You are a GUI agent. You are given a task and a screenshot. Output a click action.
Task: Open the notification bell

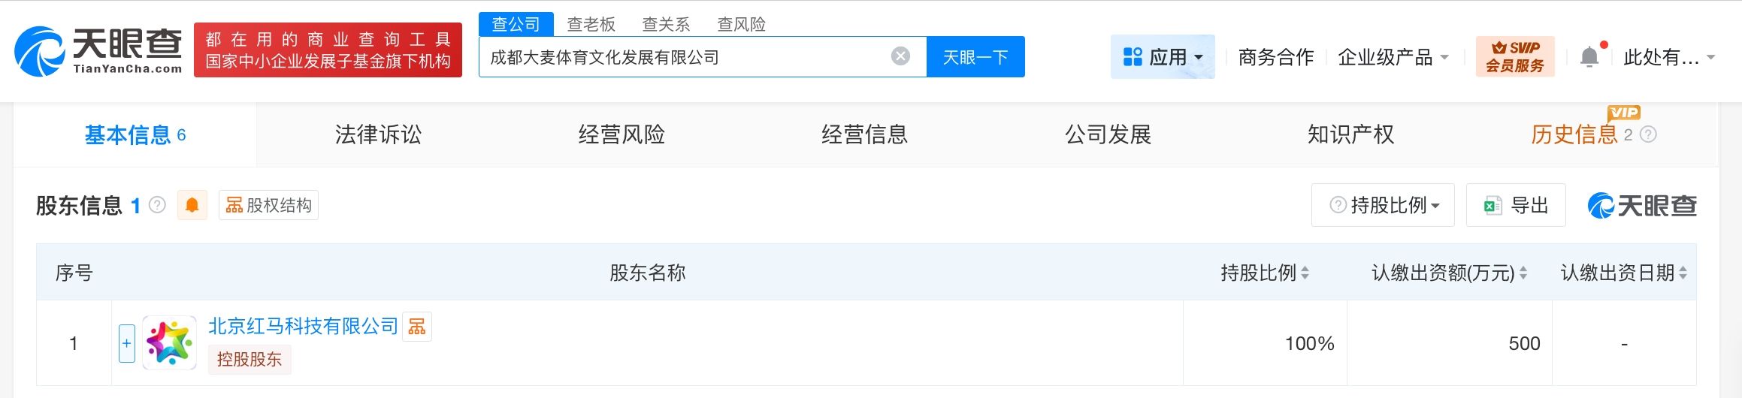click(1589, 57)
